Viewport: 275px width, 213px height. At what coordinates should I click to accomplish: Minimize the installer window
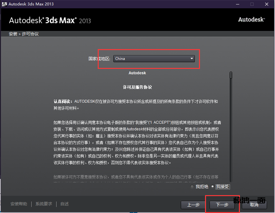(237, 4)
